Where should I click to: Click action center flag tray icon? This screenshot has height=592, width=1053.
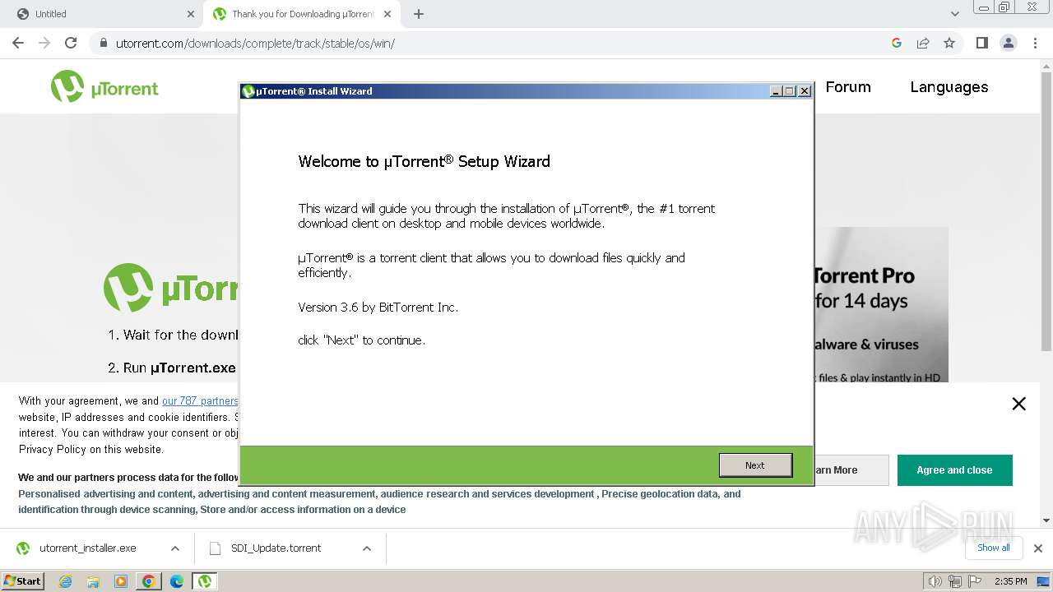click(973, 581)
